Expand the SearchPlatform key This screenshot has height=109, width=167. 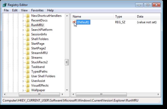(23, 30)
